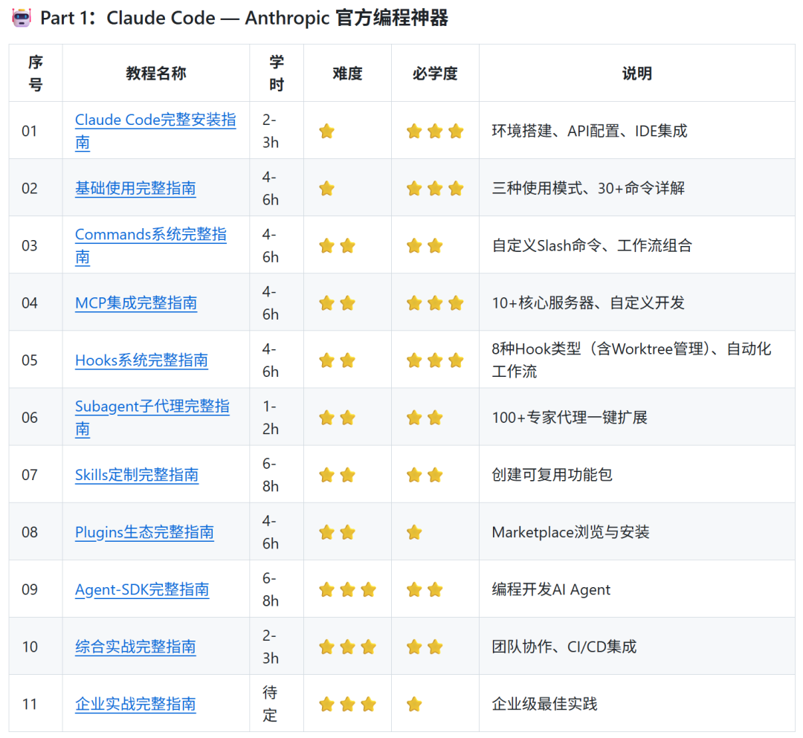Click the 必学度 star in row 11
803x738 pixels.
pos(414,705)
